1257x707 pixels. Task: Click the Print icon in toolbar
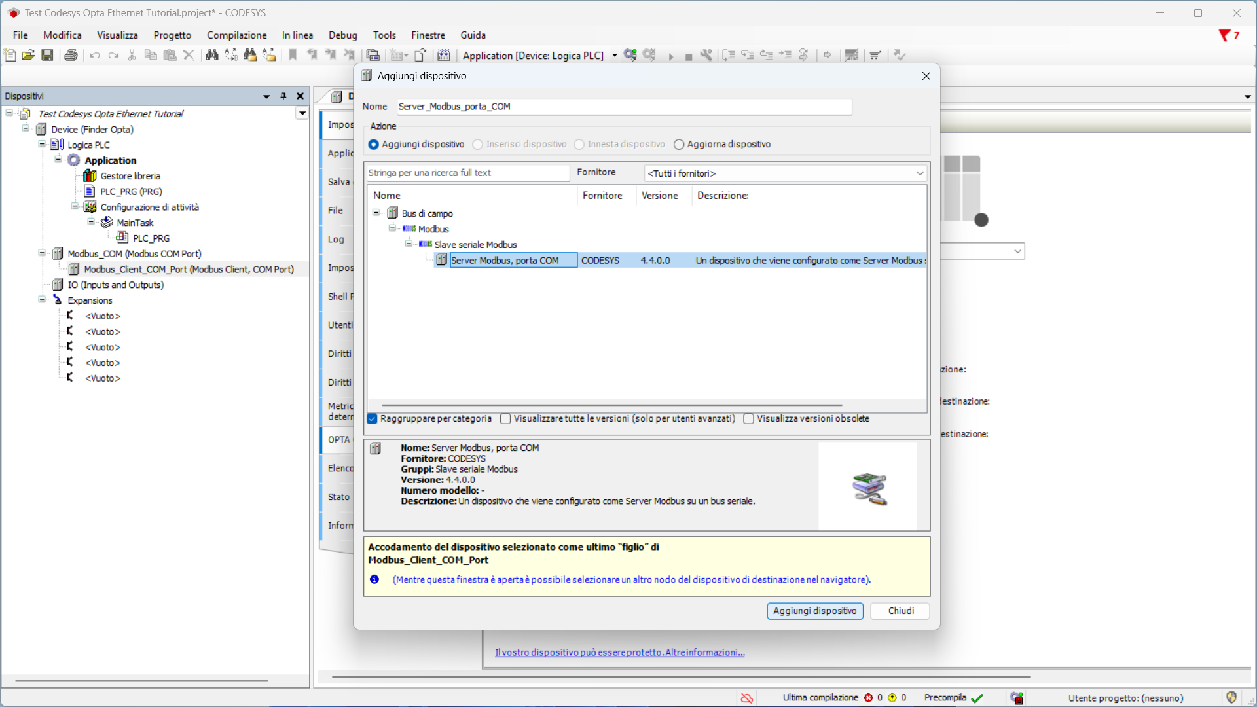(71, 55)
